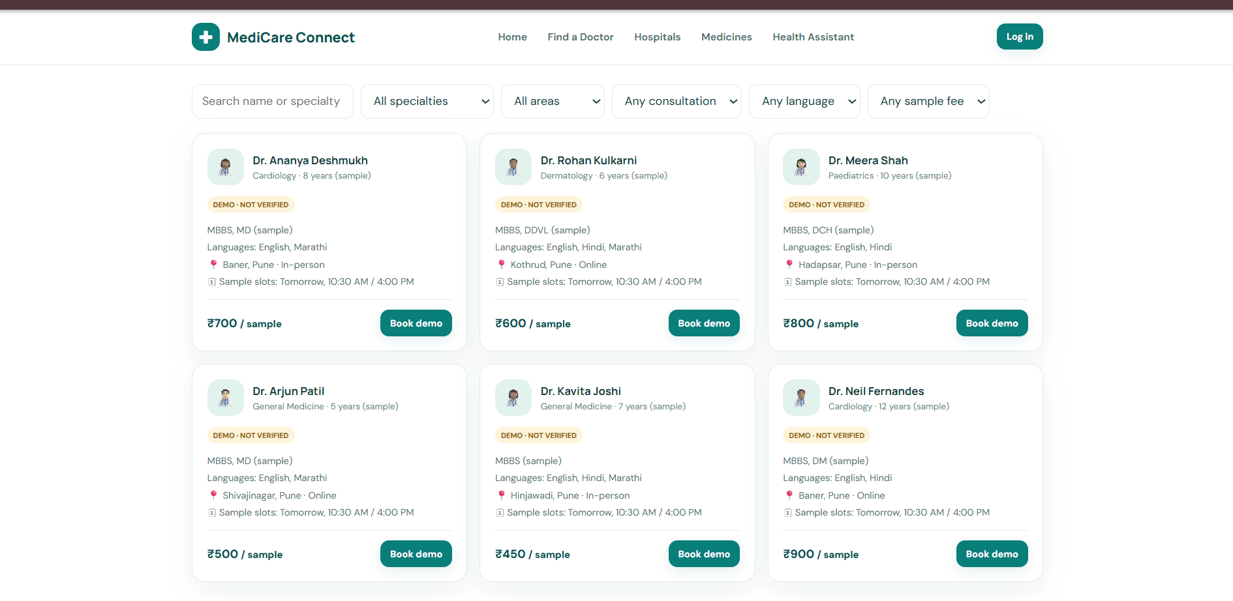Book demo with Dr. Kavita Joshi
Screen dimensions: 1233x601
click(x=704, y=554)
